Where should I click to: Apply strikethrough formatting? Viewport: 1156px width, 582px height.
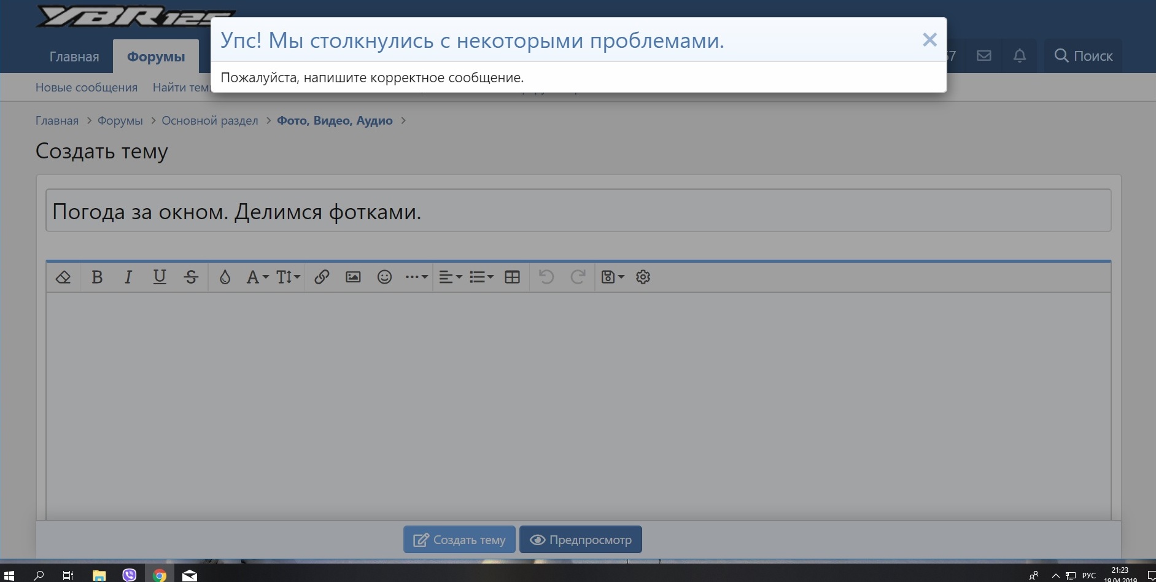point(191,277)
